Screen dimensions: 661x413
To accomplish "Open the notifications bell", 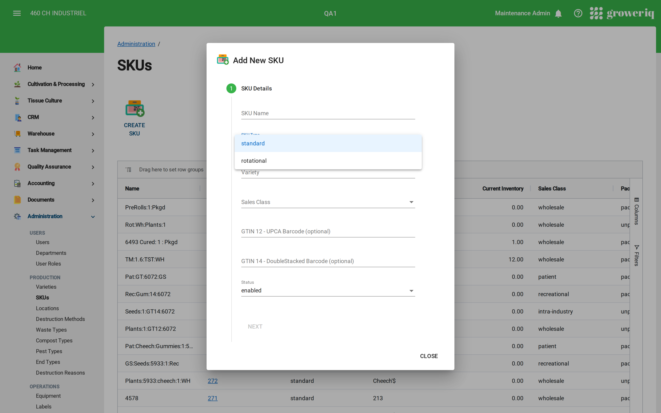I will coord(558,13).
